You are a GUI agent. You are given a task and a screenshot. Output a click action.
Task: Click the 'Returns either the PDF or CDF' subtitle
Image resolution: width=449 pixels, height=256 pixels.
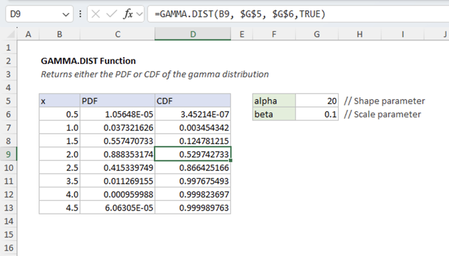click(x=155, y=74)
